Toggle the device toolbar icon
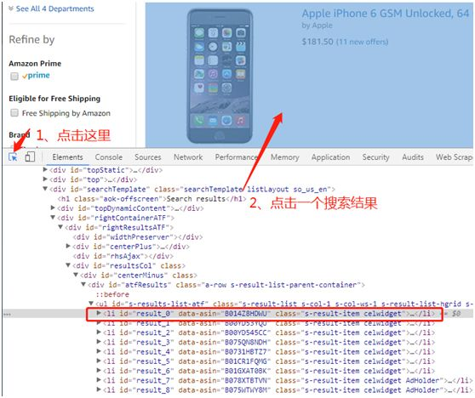The image size is (475, 398). (x=30, y=156)
